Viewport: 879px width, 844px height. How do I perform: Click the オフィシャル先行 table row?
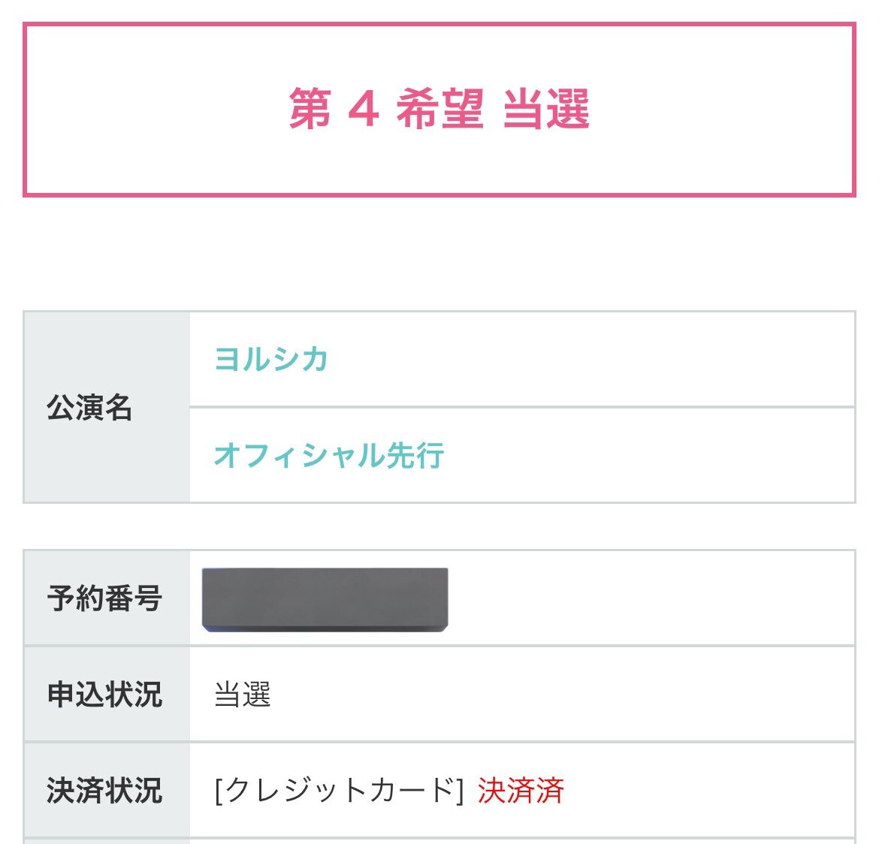[522, 455]
